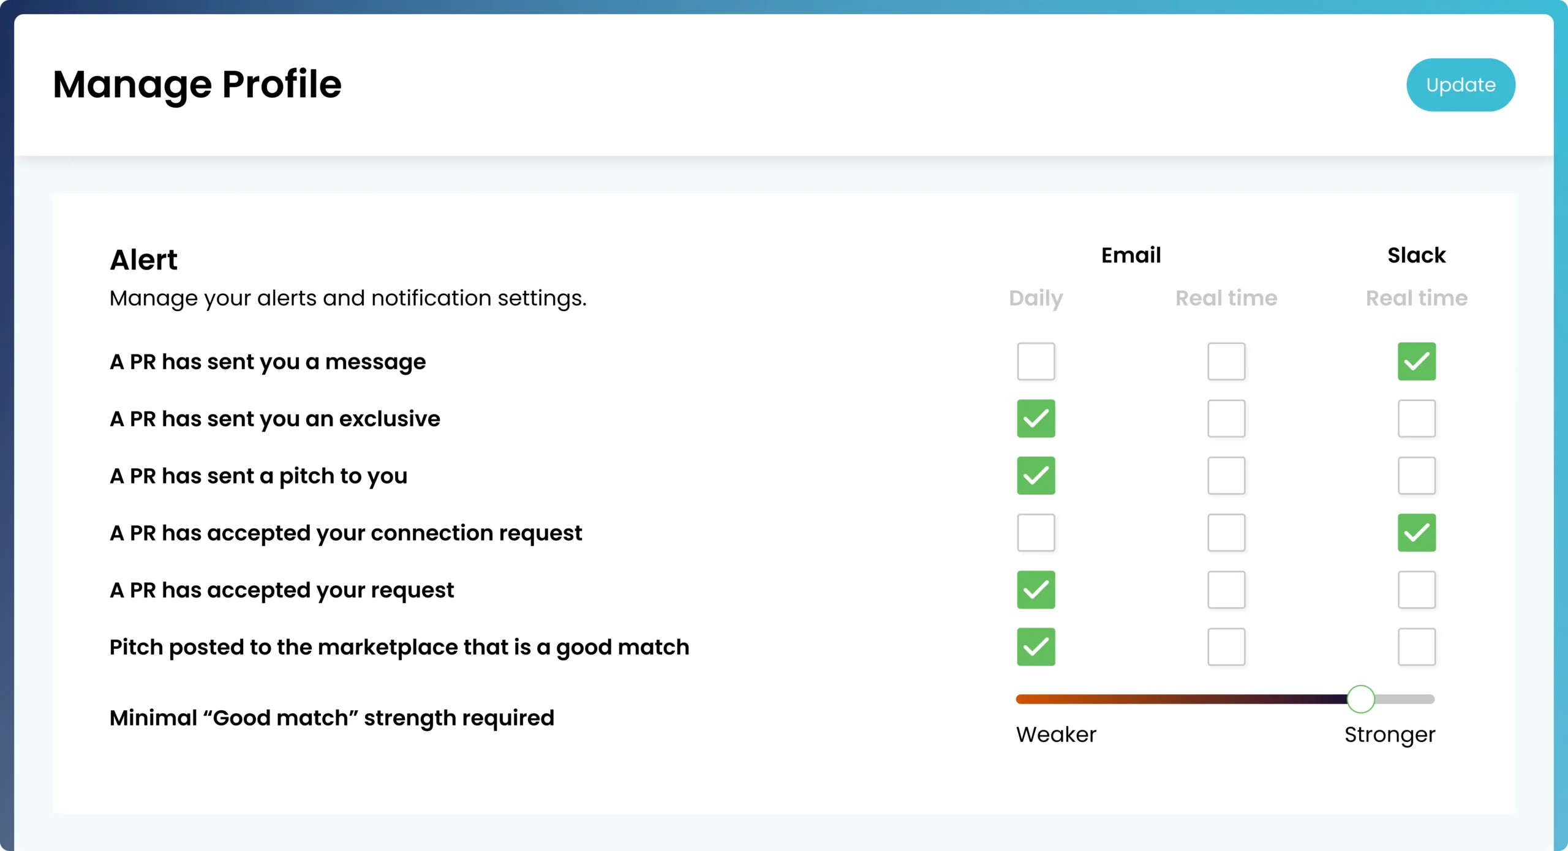
Task: Enable Slack alert for accepted request
Action: (x=1416, y=590)
